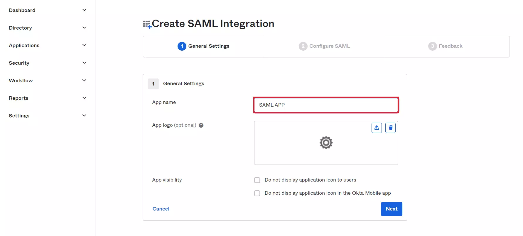The width and height of the screenshot is (523, 236).
Task: Open the Workflow sidebar item
Action: tap(21, 81)
